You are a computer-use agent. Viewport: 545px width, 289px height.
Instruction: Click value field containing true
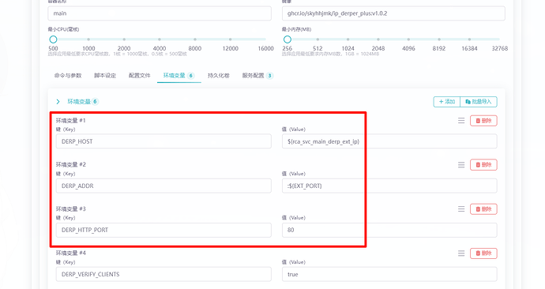pos(389,274)
